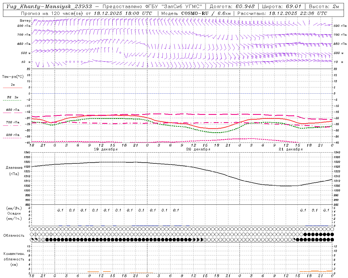Click the (км) unit under convective cloudiness

pyautogui.click(x=14, y=264)
